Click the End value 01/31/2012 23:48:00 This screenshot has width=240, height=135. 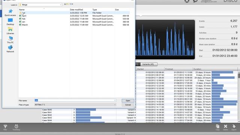(225, 56)
